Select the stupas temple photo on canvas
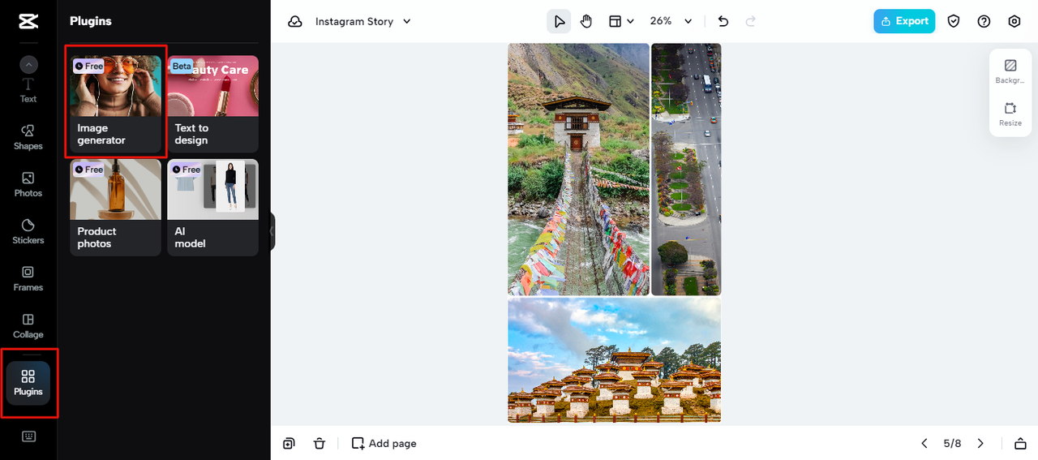Viewport: 1038px width, 460px height. (x=614, y=360)
